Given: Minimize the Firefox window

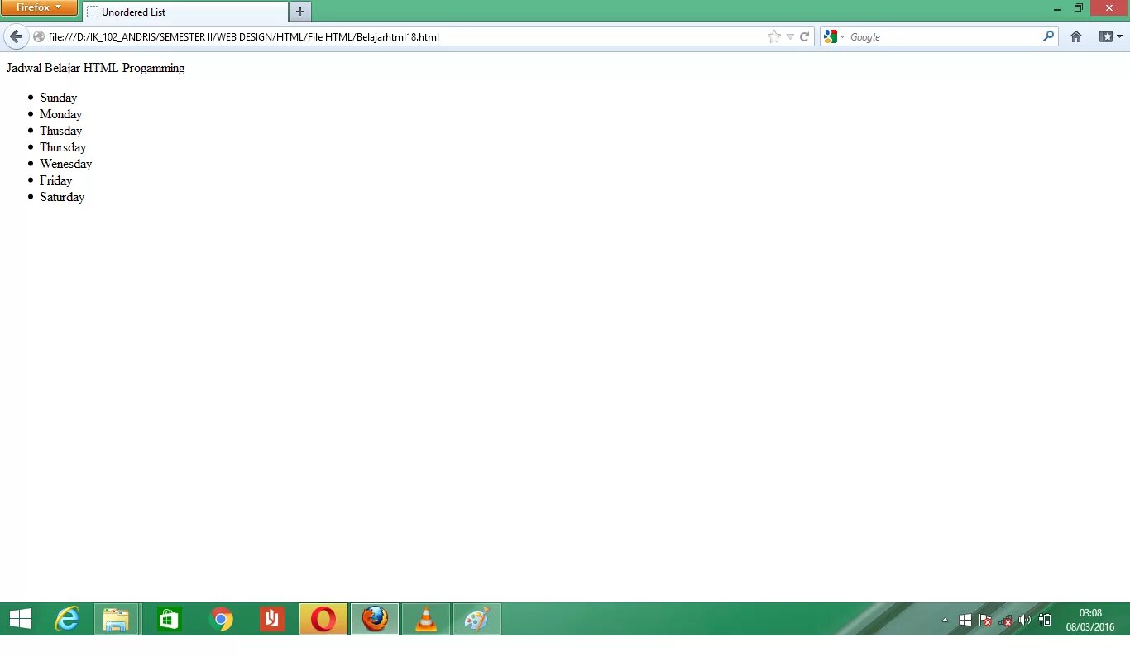Looking at the screenshot, I should (1057, 8).
